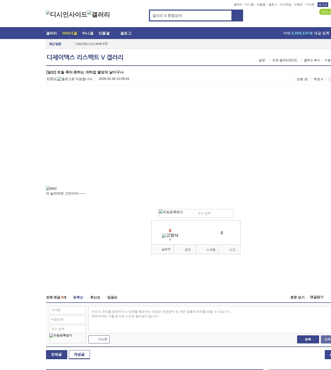Screen dimensions: 331x370
Task: Open the 갤로그 menu in the navigation bar
Action: point(126,33)
